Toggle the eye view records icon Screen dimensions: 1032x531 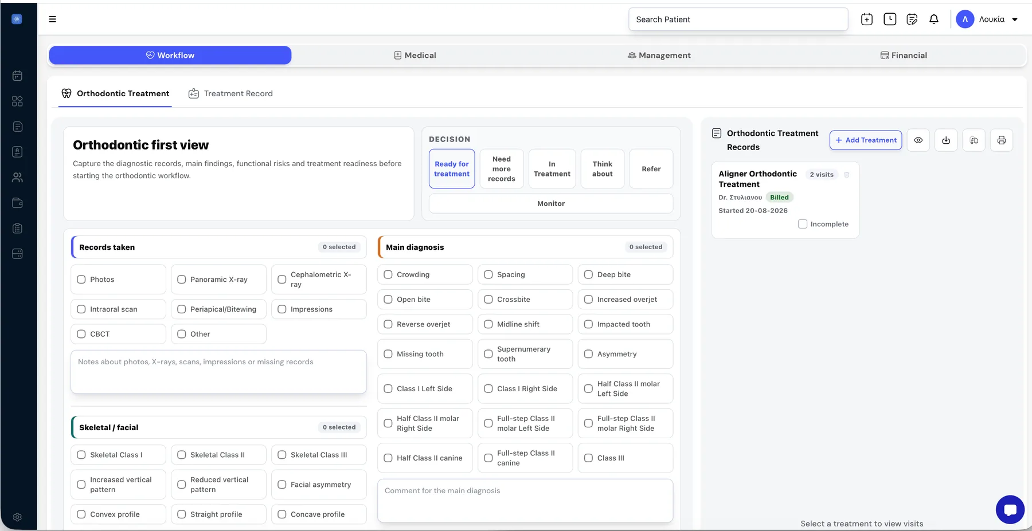pyautogui.click(x=918, y=140)
